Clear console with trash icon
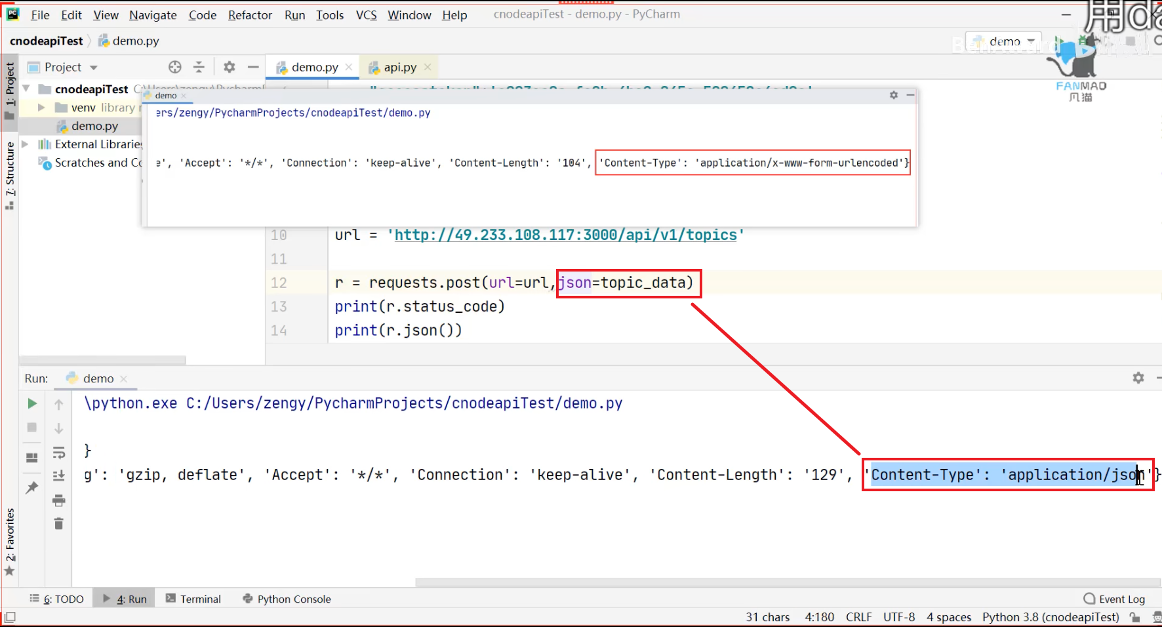This screenshot has width=1162, height=627. [59, 523]
